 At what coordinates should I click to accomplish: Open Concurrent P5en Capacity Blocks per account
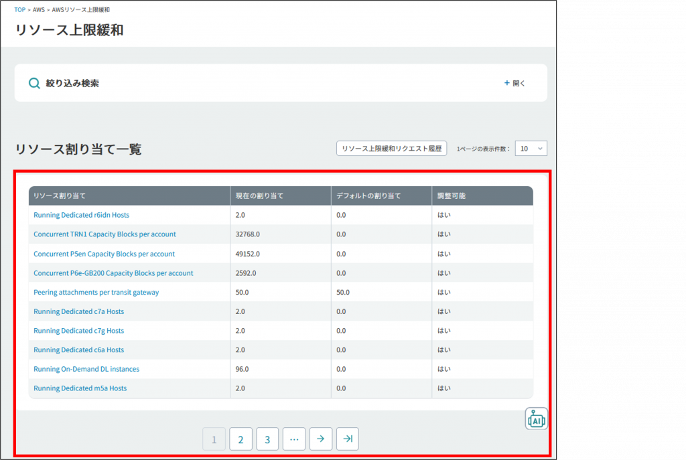(104, 254)
